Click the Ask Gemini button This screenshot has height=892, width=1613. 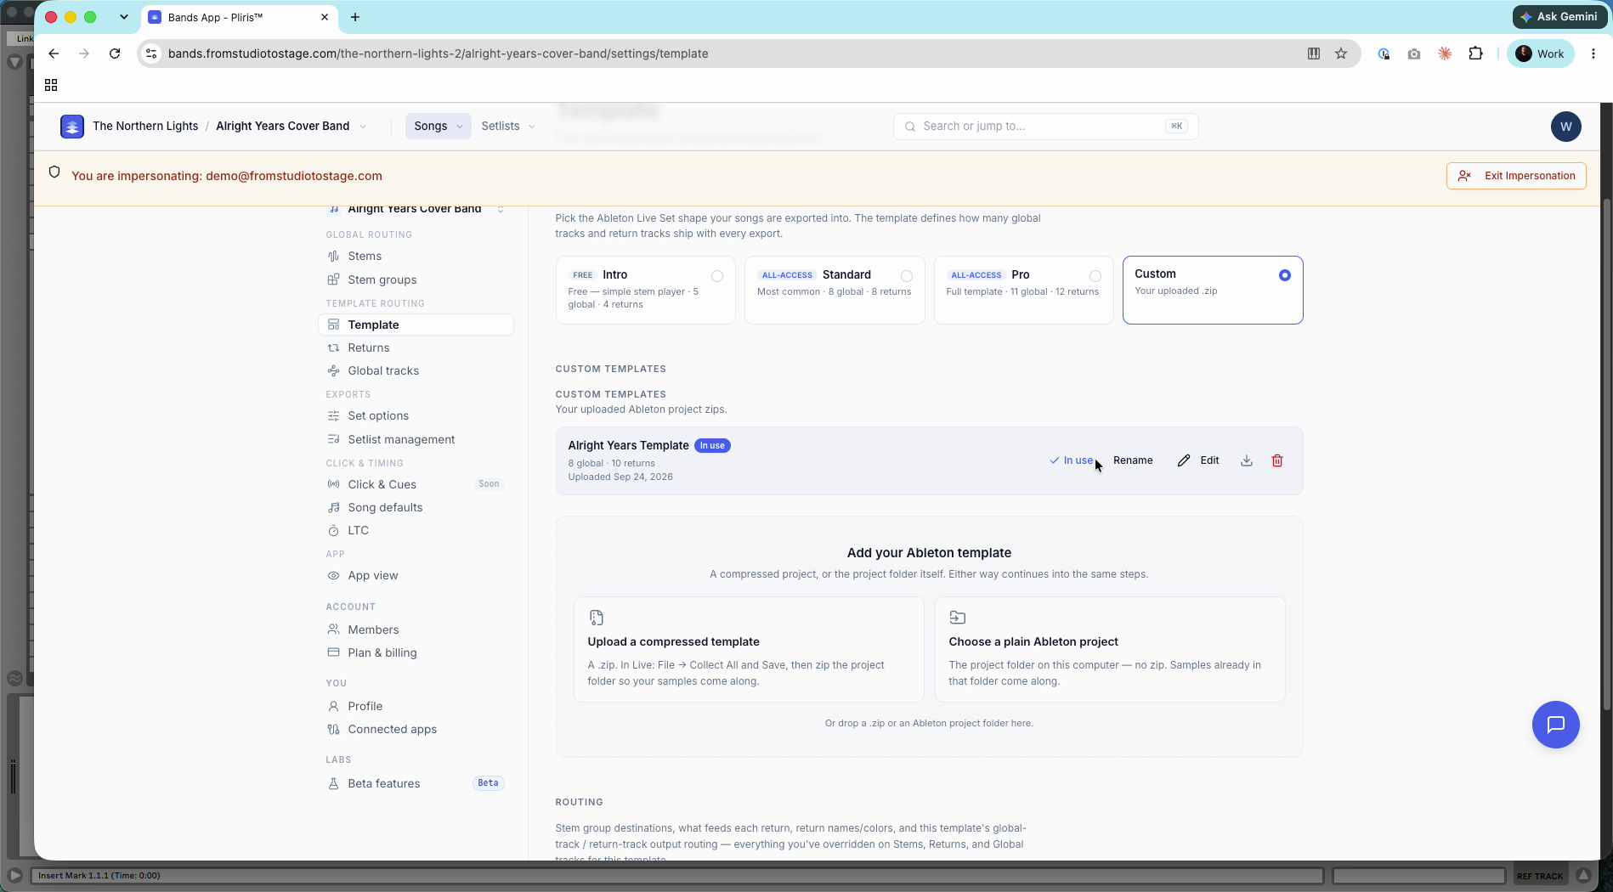pos(1559,17)
